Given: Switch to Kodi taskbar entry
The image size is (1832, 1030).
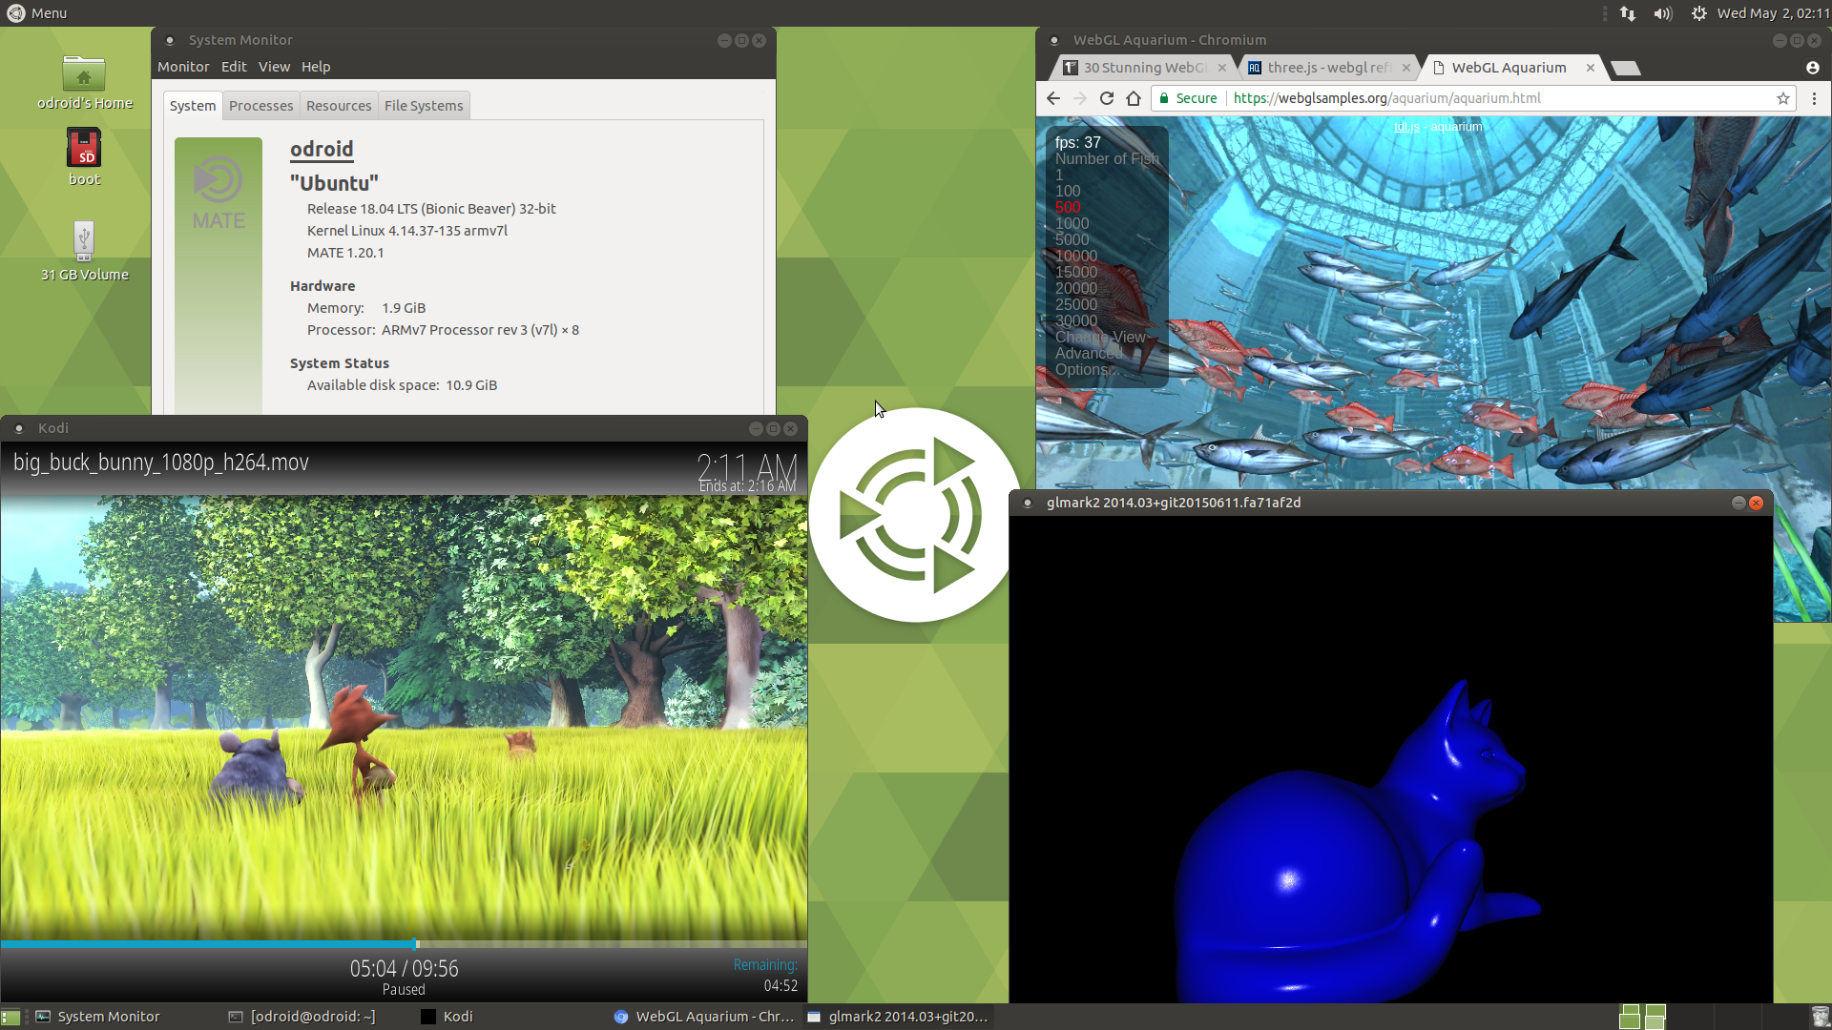Looking at the screenshot, I should [448, 1017].
